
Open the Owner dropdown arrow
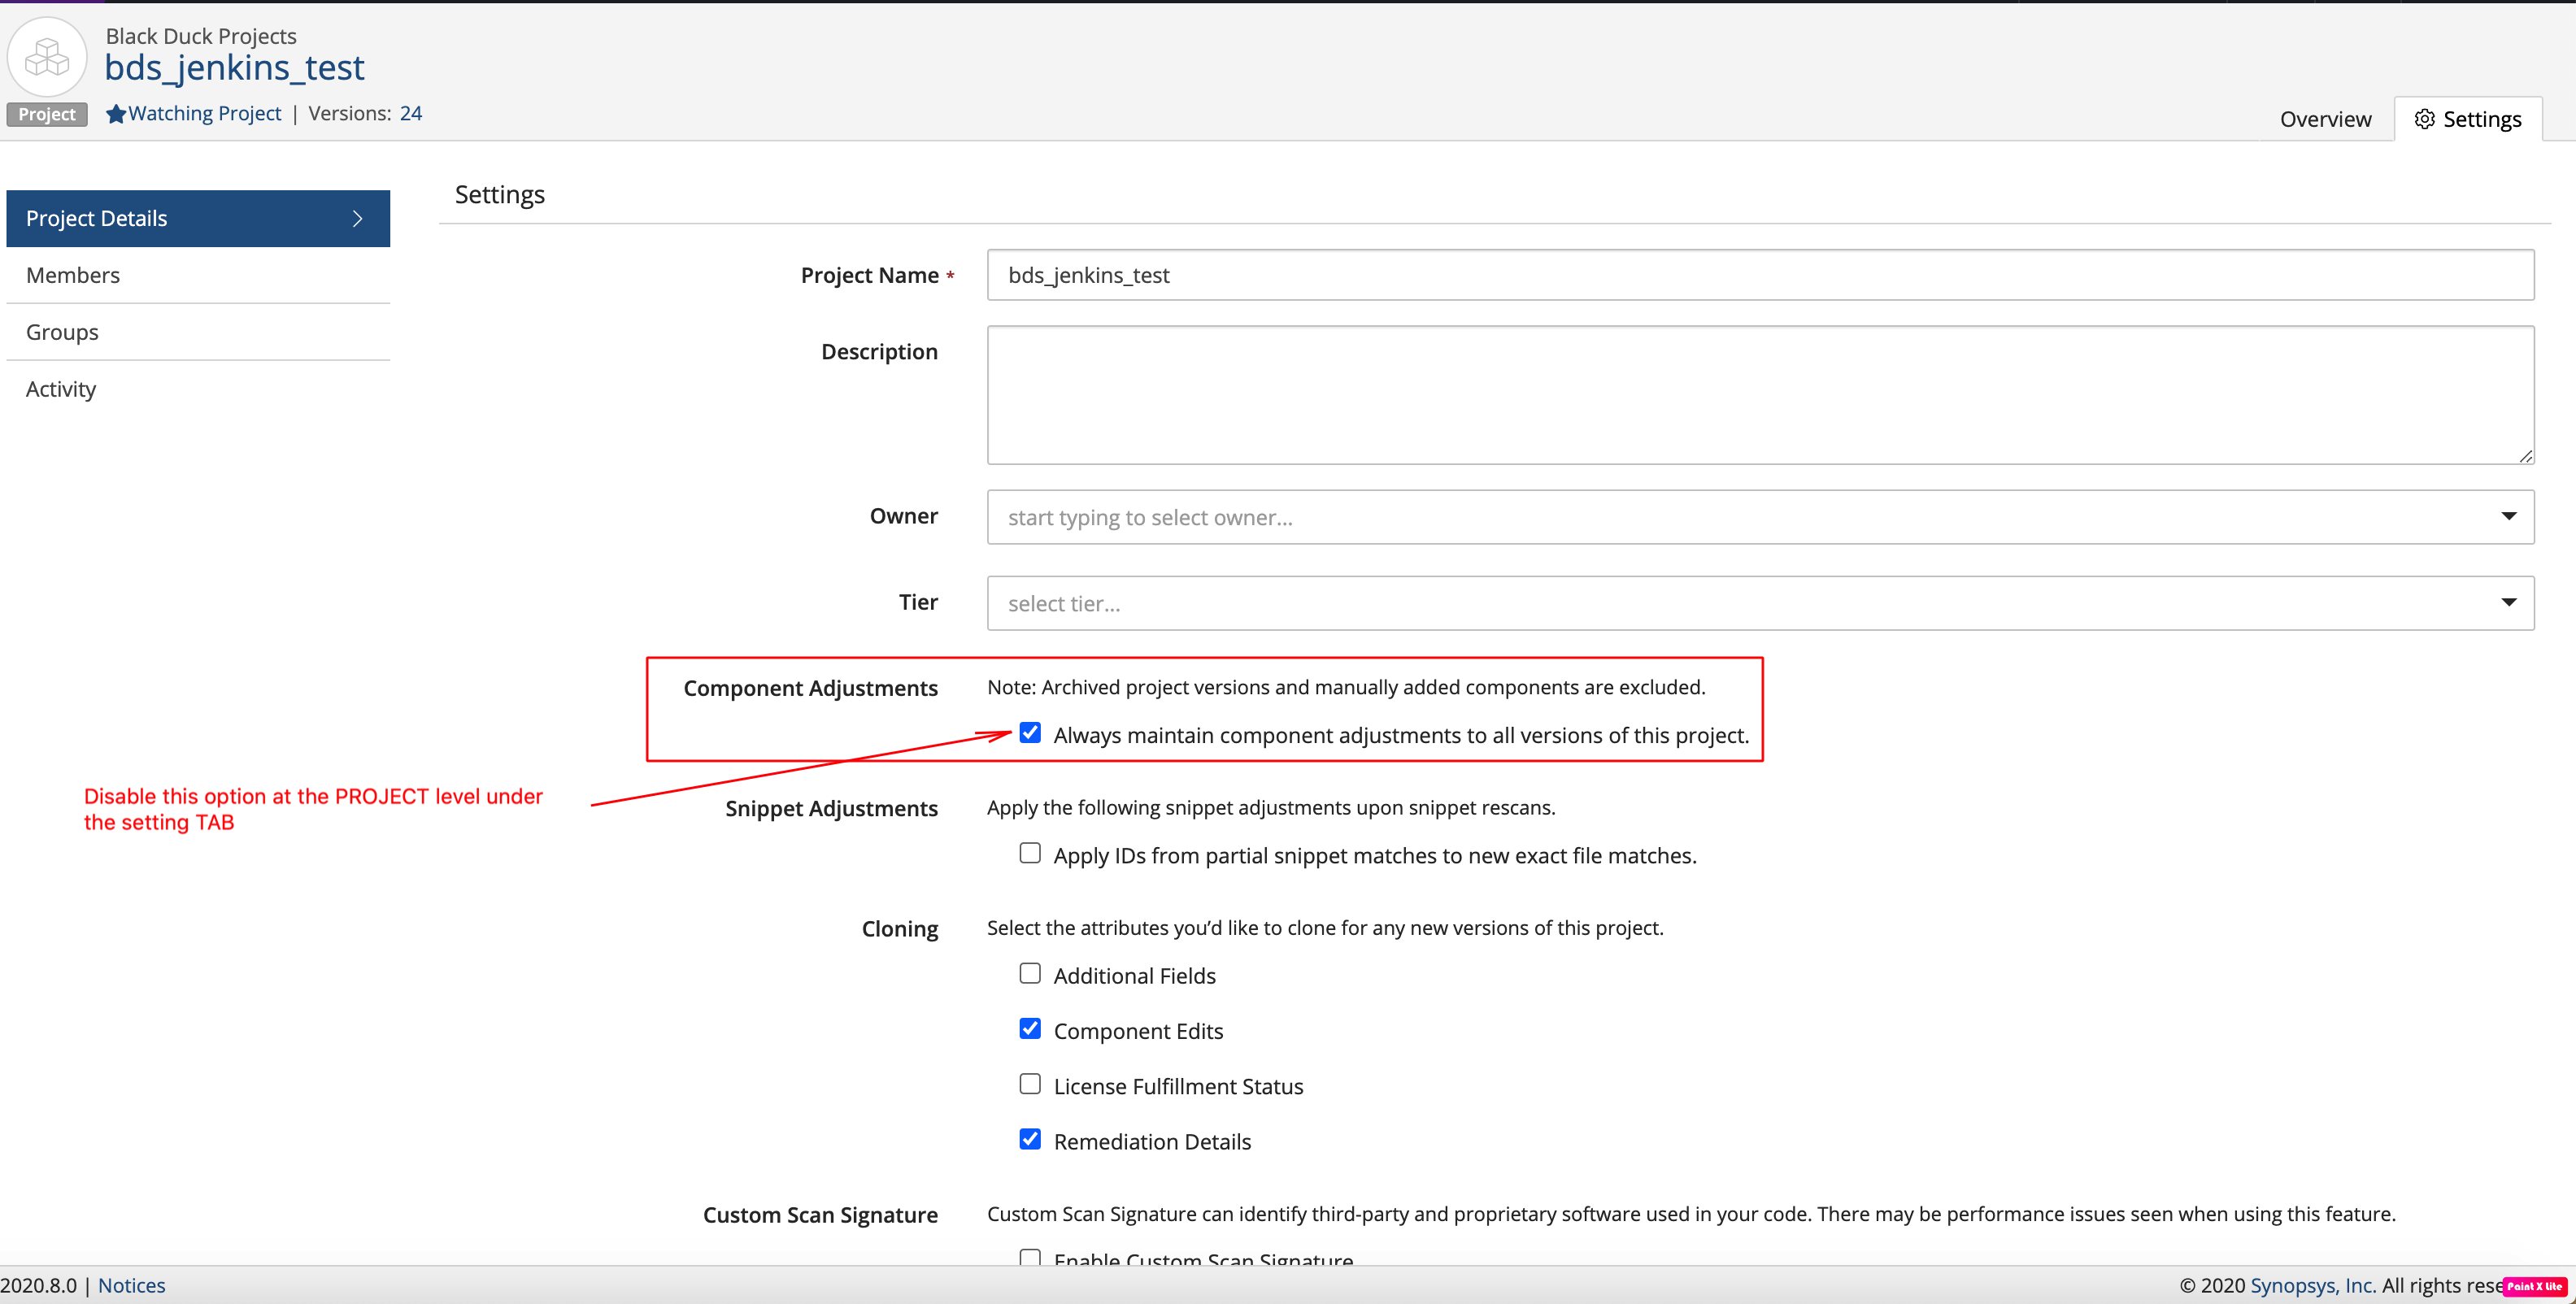click(x=2508, y=516)
